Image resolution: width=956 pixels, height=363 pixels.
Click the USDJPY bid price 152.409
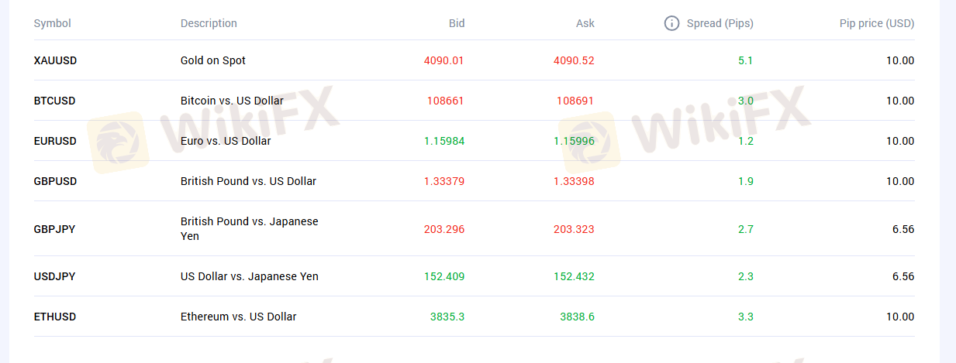coord(444,276)
